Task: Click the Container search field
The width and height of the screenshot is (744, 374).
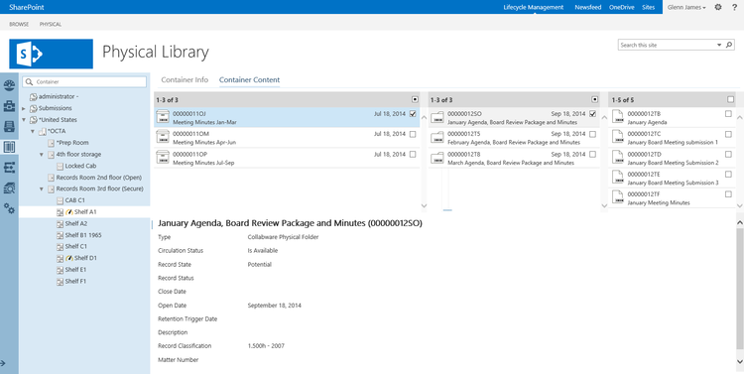Action: click(84, 81)
